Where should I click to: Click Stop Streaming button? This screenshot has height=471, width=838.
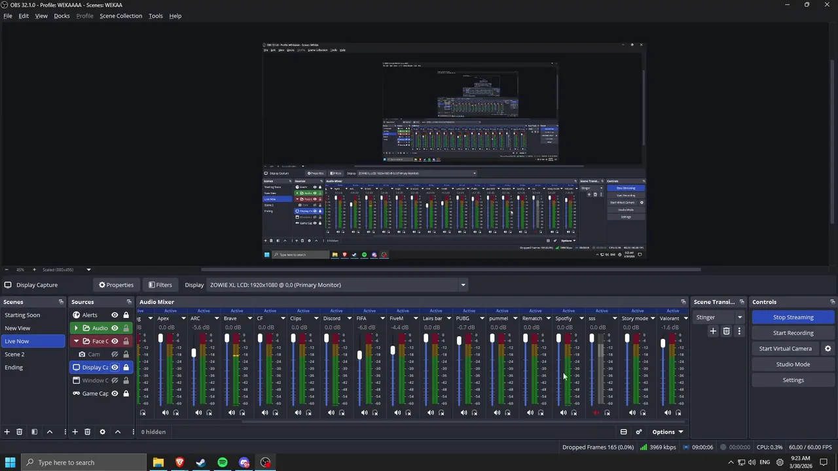(793, 317)
